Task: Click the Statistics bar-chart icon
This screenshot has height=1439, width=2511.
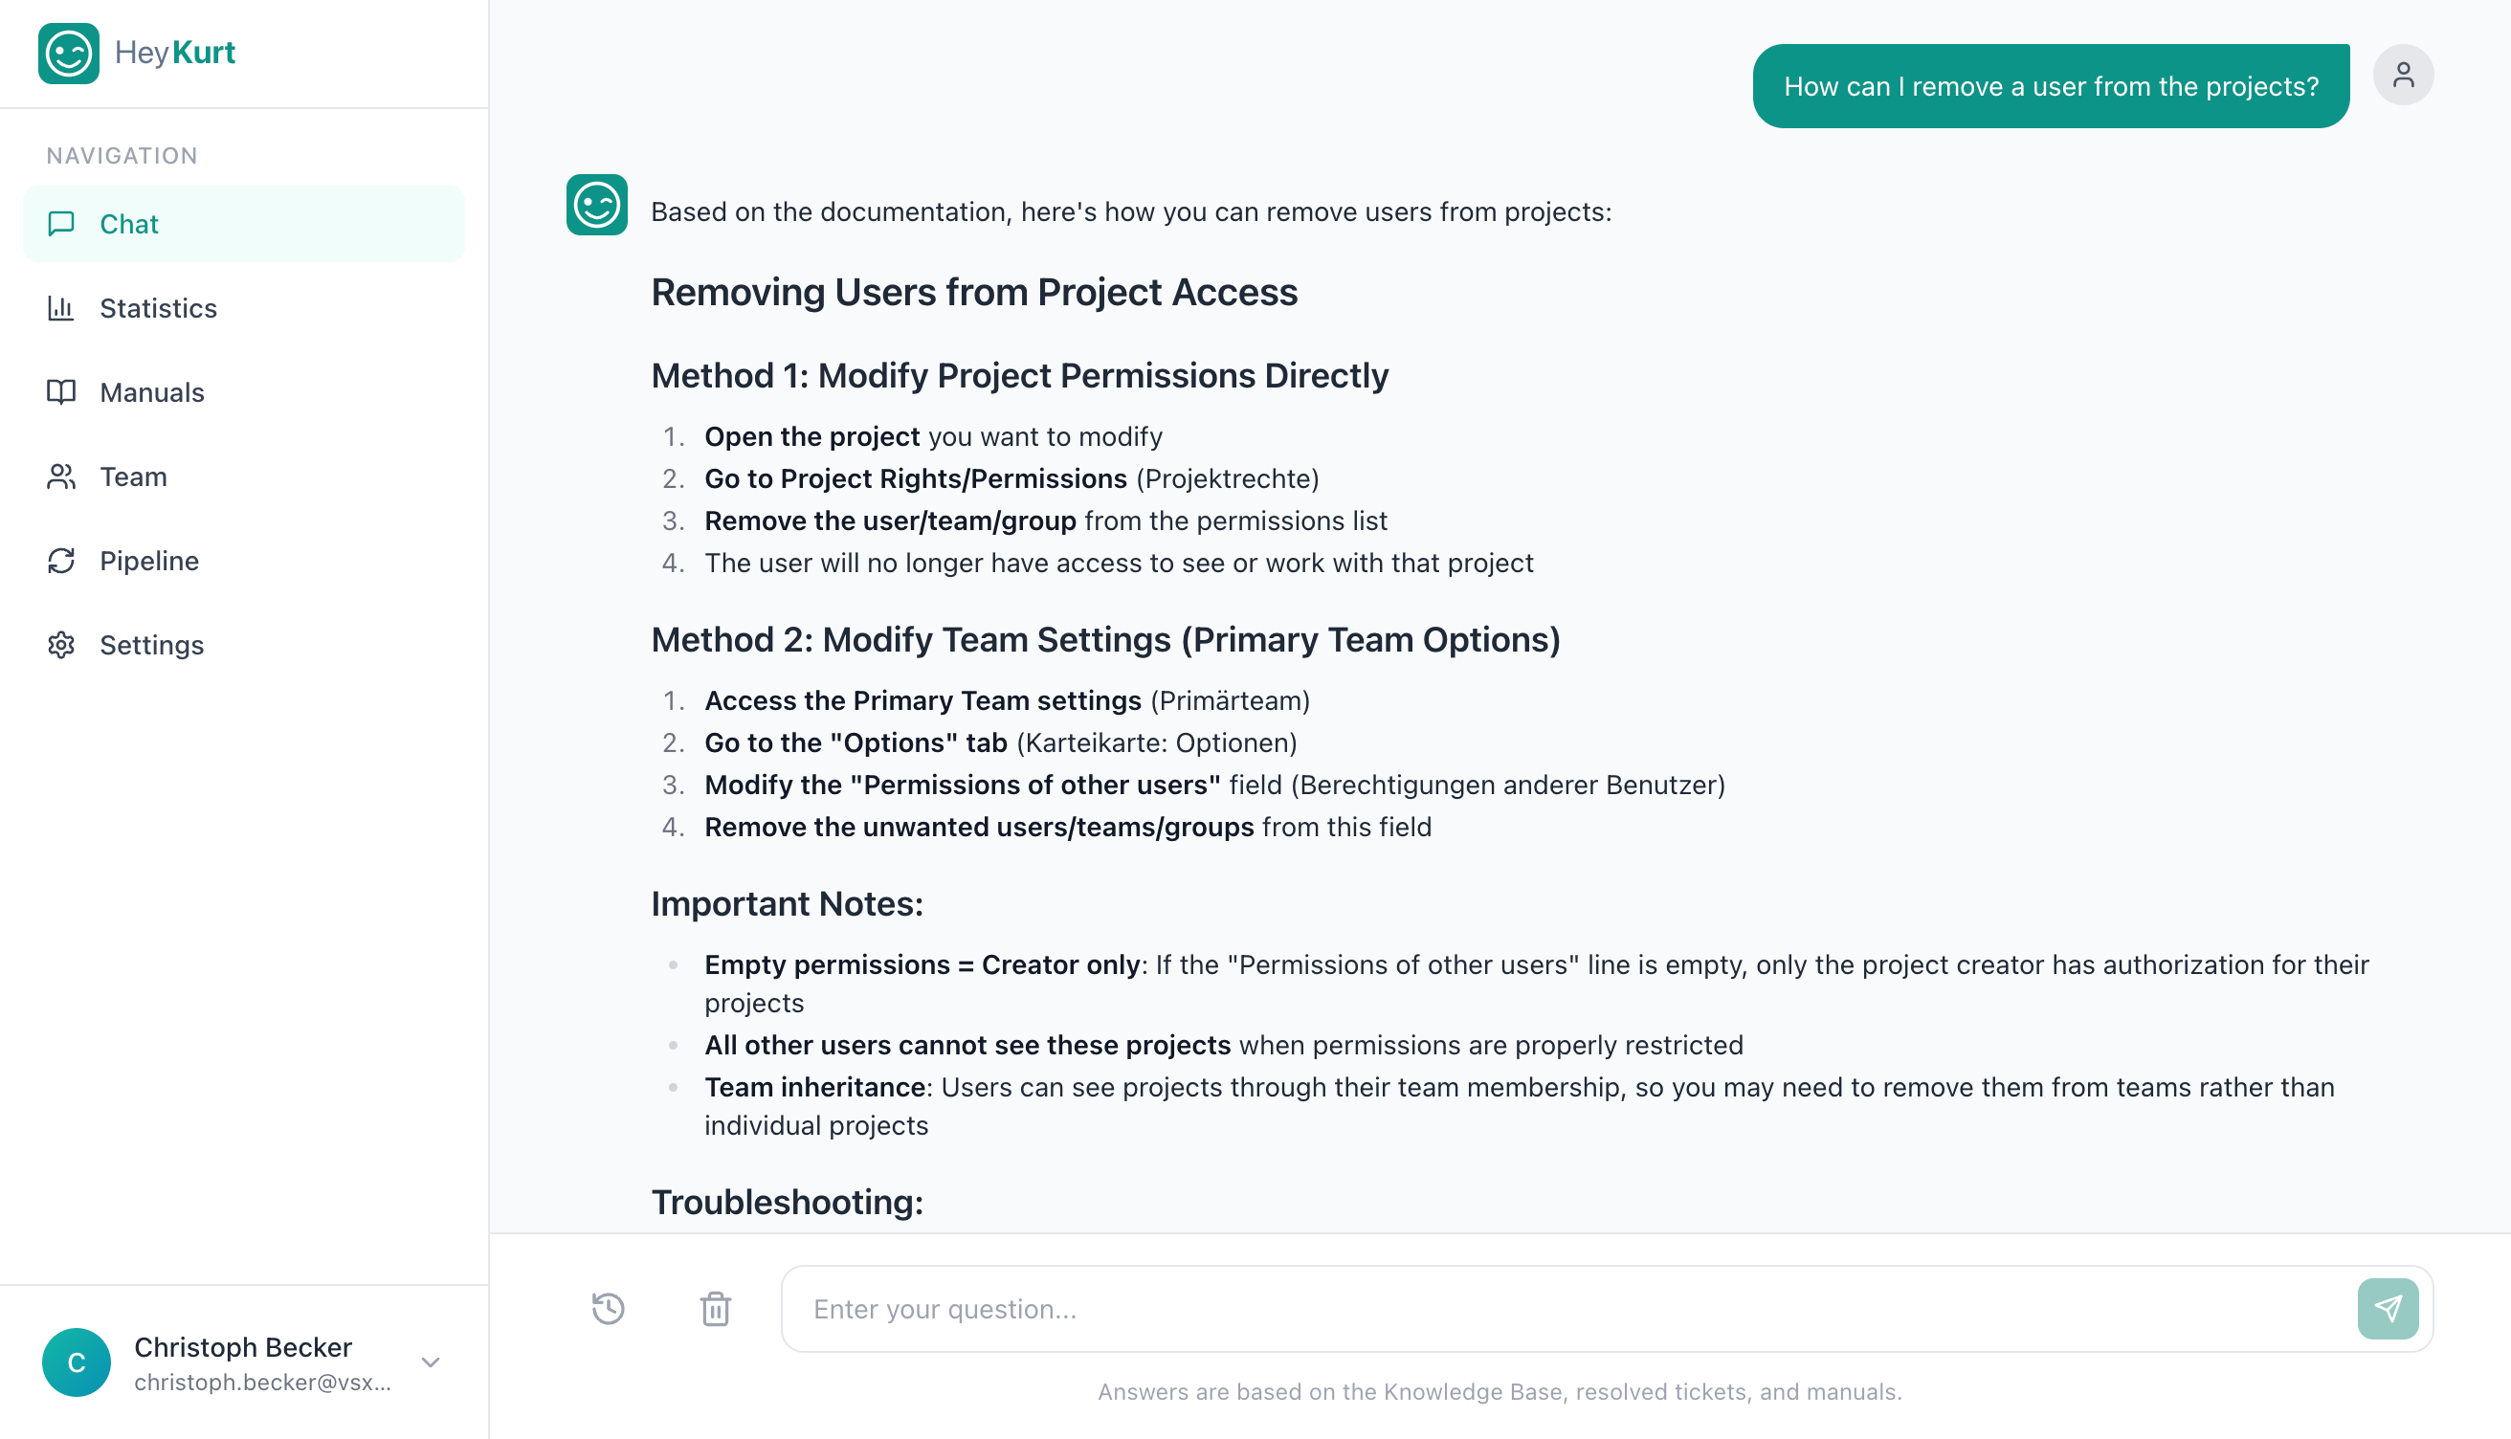Action: [61, 308]
